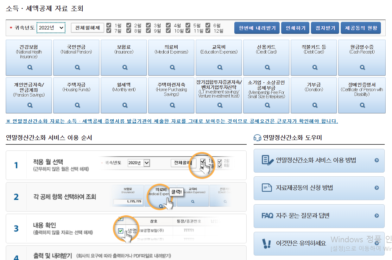Uncheck the 2월 month checkbox
The width and height of the screenshot is (392, 260).
129,25
